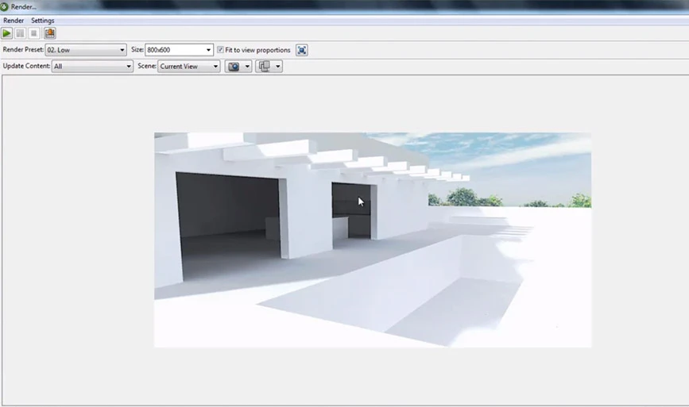
Task: Expand the layout button dropdown arrow
Action: click(277, 66)
